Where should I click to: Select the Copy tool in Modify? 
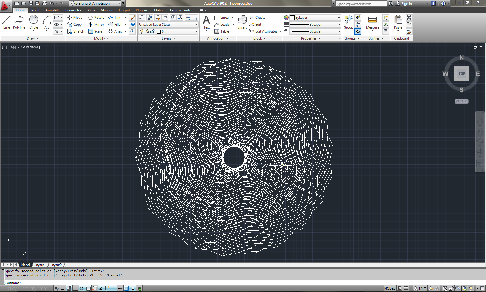75,25
